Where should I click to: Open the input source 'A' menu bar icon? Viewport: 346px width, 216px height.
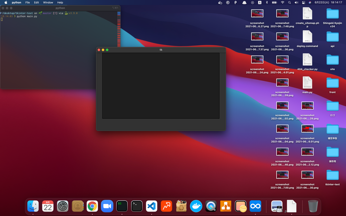(x=260, y=3)
